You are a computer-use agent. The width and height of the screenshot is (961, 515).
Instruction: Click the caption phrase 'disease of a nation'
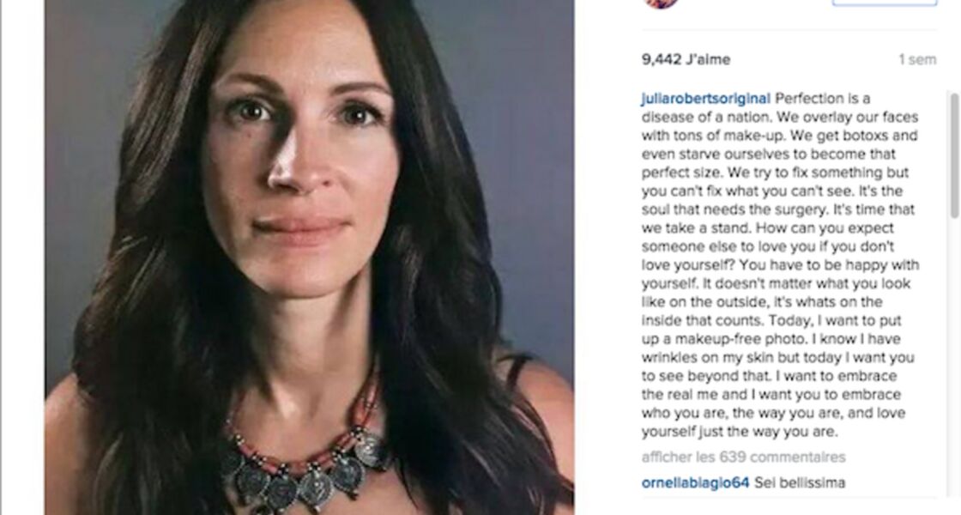click(700, 117)
